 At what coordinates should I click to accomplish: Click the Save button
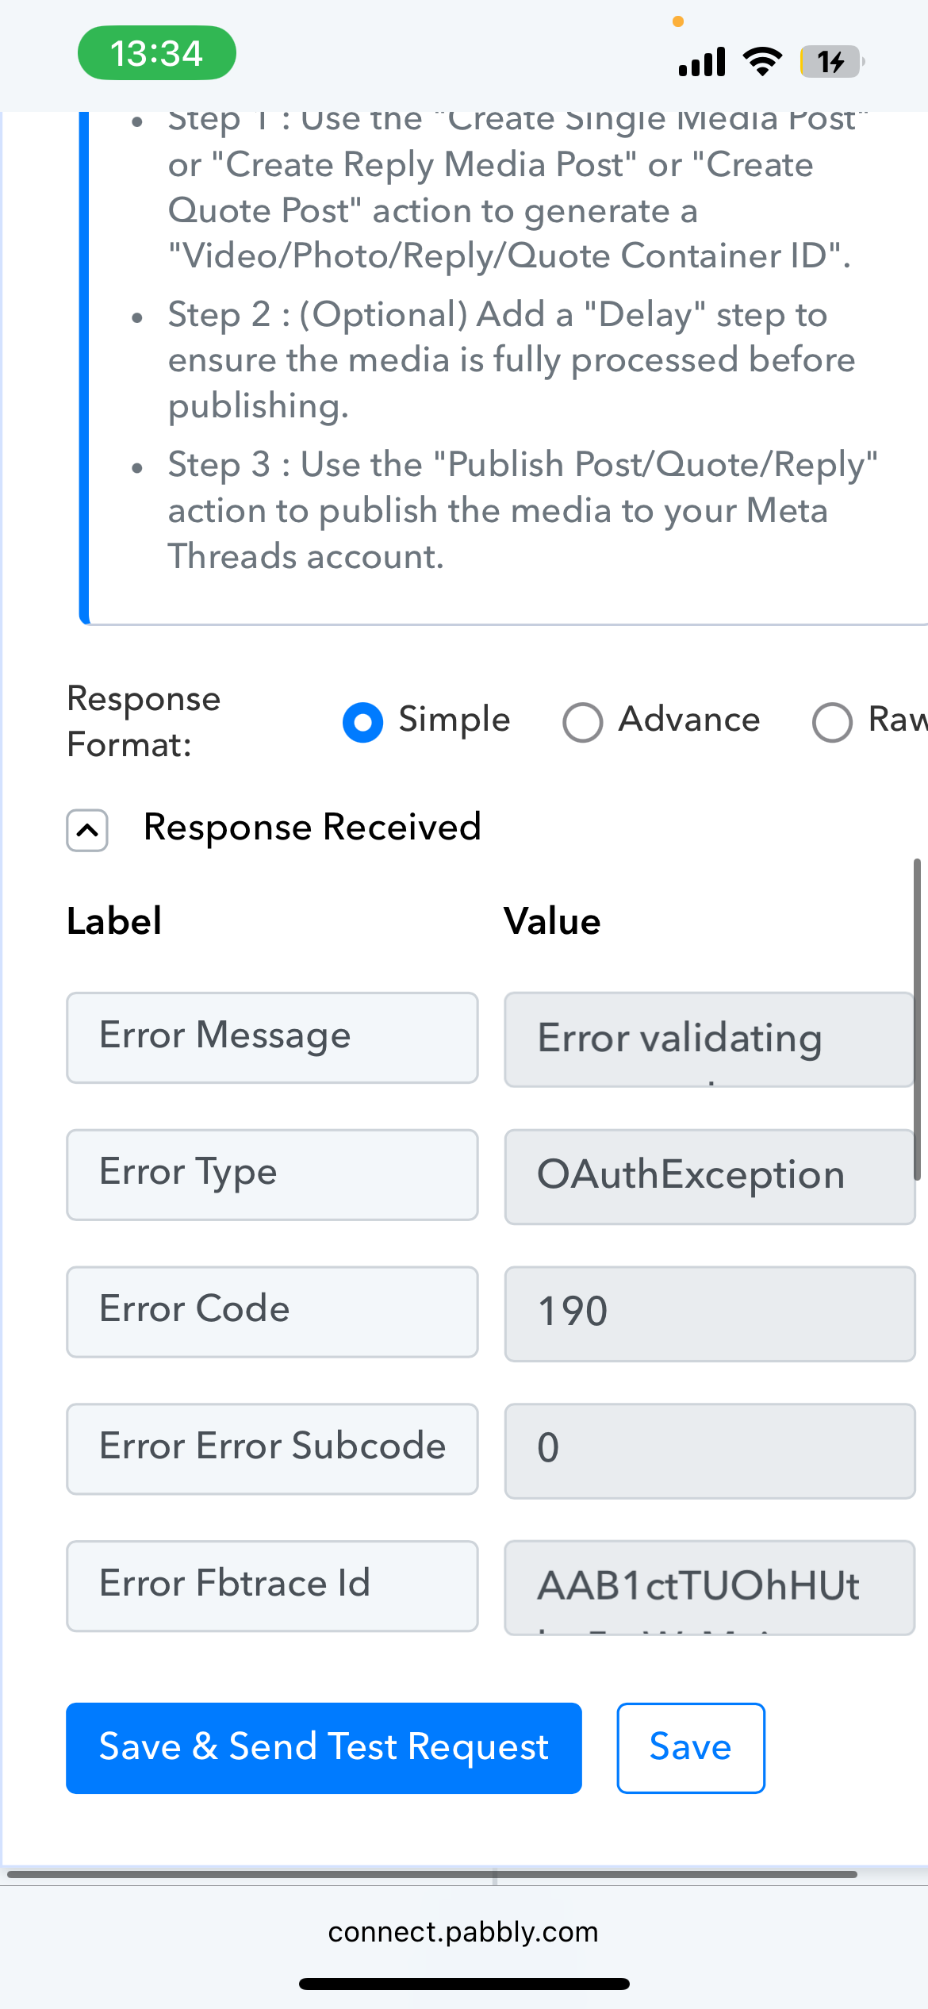pos(690,1747)
